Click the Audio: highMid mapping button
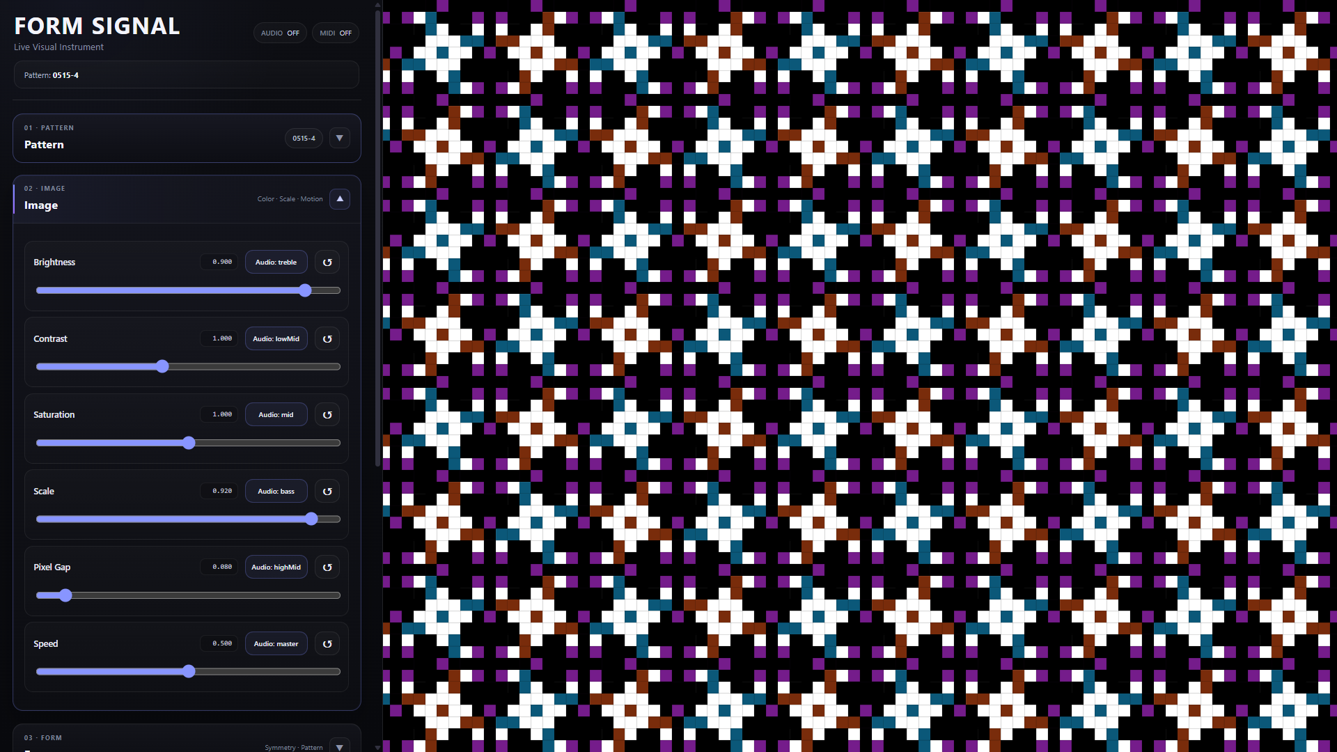This screenshot has width=1337, height=752. click(x=276, y=567)
